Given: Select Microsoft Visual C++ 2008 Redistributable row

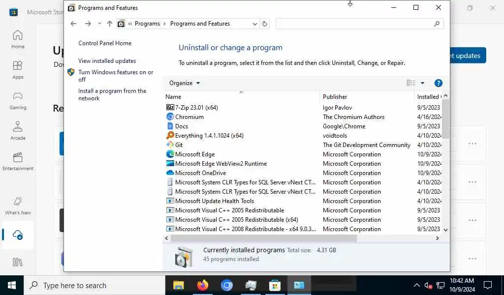Looking at the screenshot, I should (x=246, y=229).
